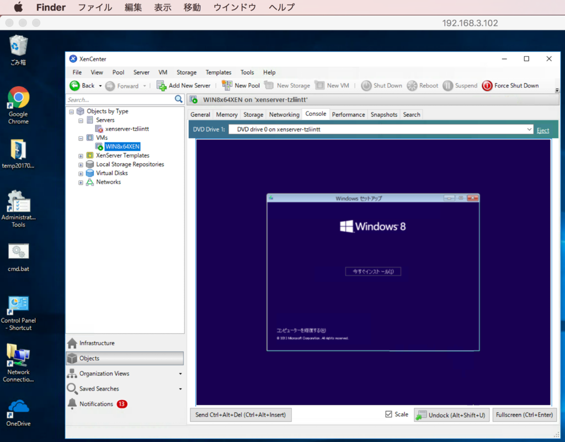
Task: Switch to the Snapshots tab
Action: (x=384, y=114)
